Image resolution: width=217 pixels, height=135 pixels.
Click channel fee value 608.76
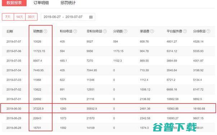coord(144,42)
